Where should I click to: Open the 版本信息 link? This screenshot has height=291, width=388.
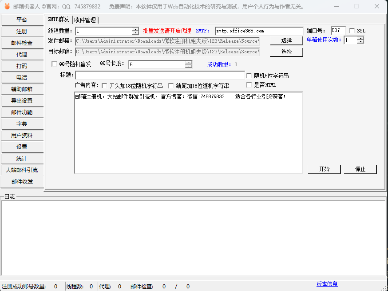point(327,284)
